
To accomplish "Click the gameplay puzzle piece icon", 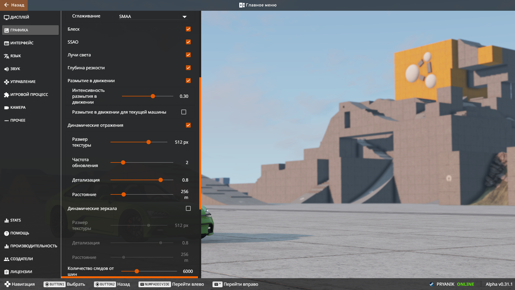I will 6,95.
